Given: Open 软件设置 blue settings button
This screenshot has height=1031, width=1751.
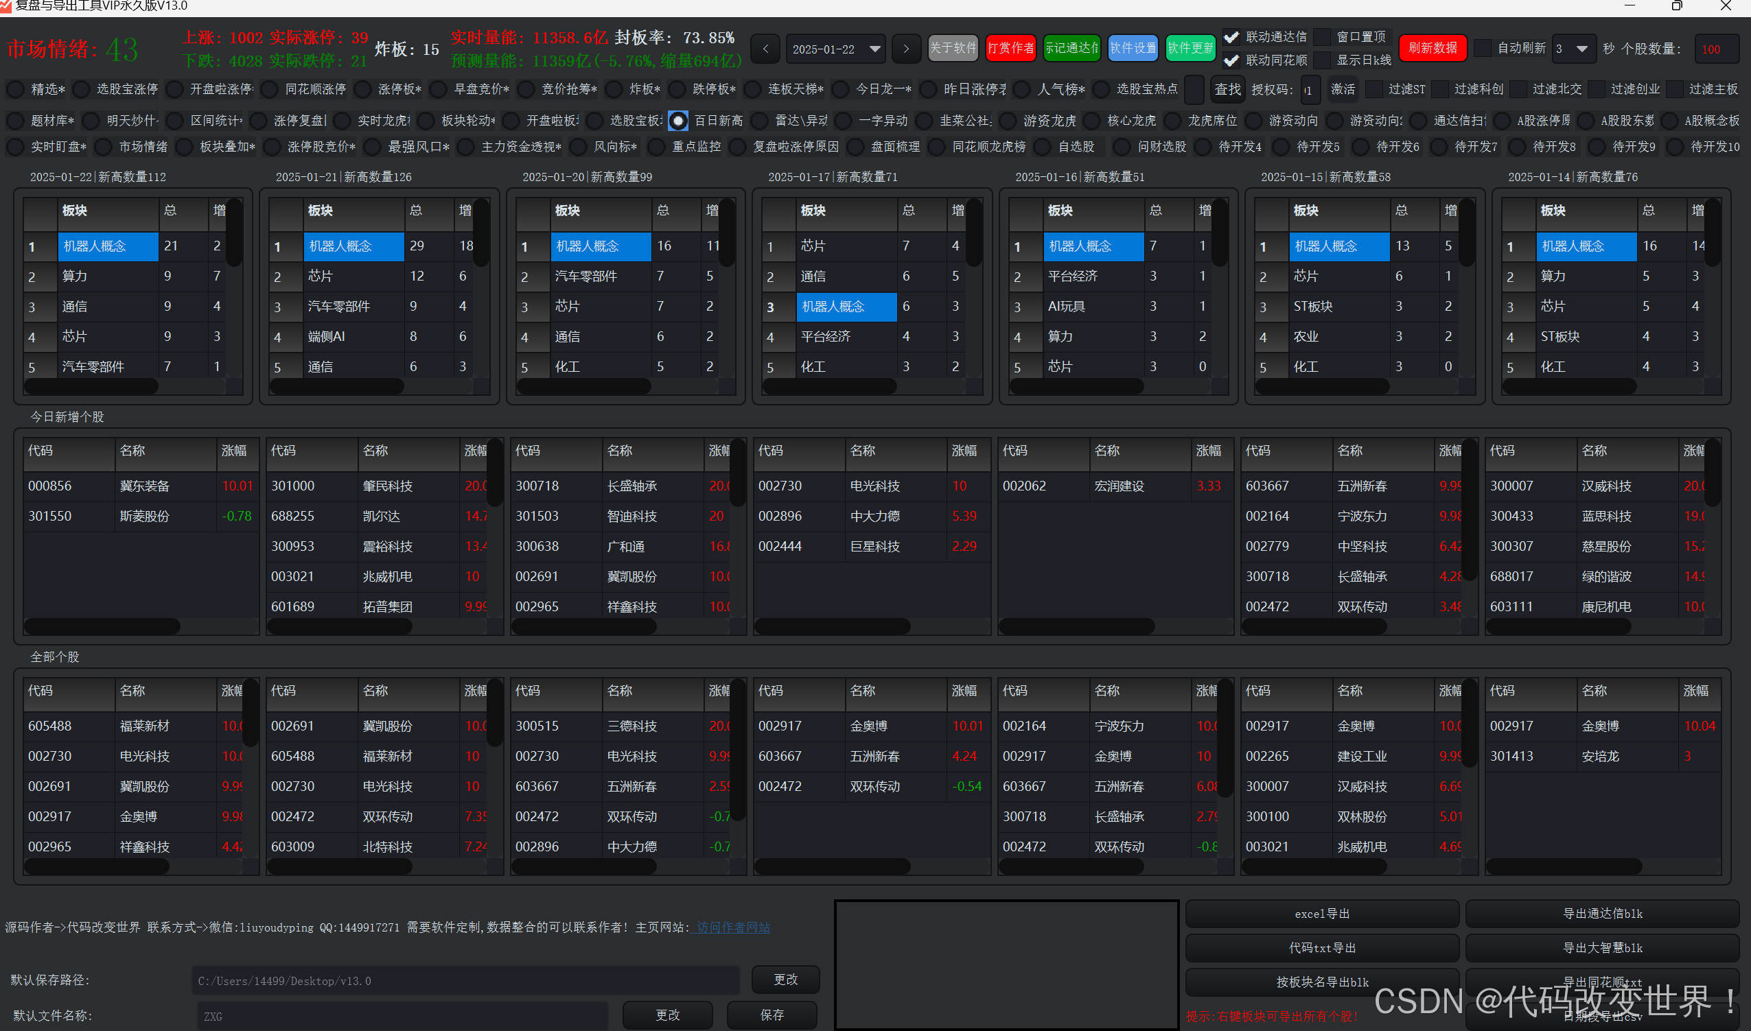Looking at the screenshot, I should click(x=1133, y=48).
